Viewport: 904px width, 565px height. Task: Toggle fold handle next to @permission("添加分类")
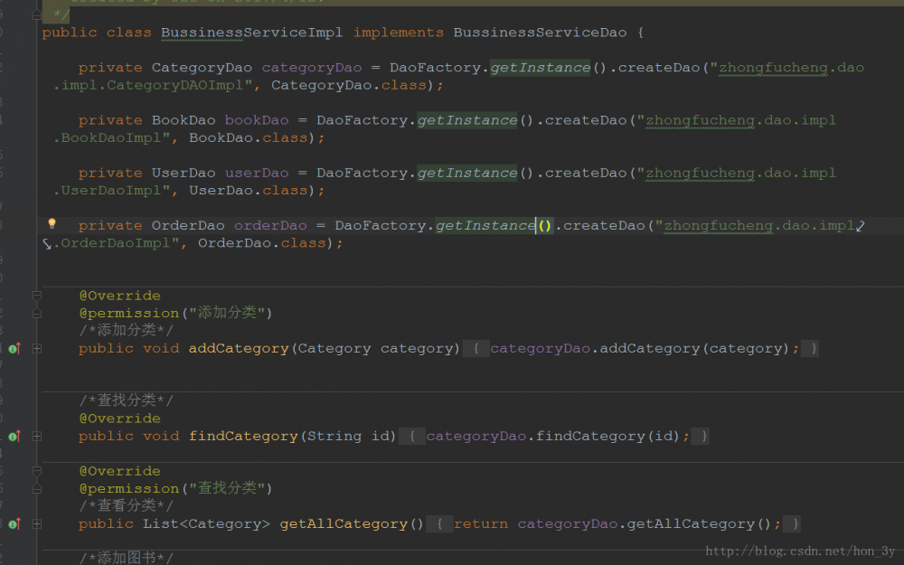coord(37,314)
